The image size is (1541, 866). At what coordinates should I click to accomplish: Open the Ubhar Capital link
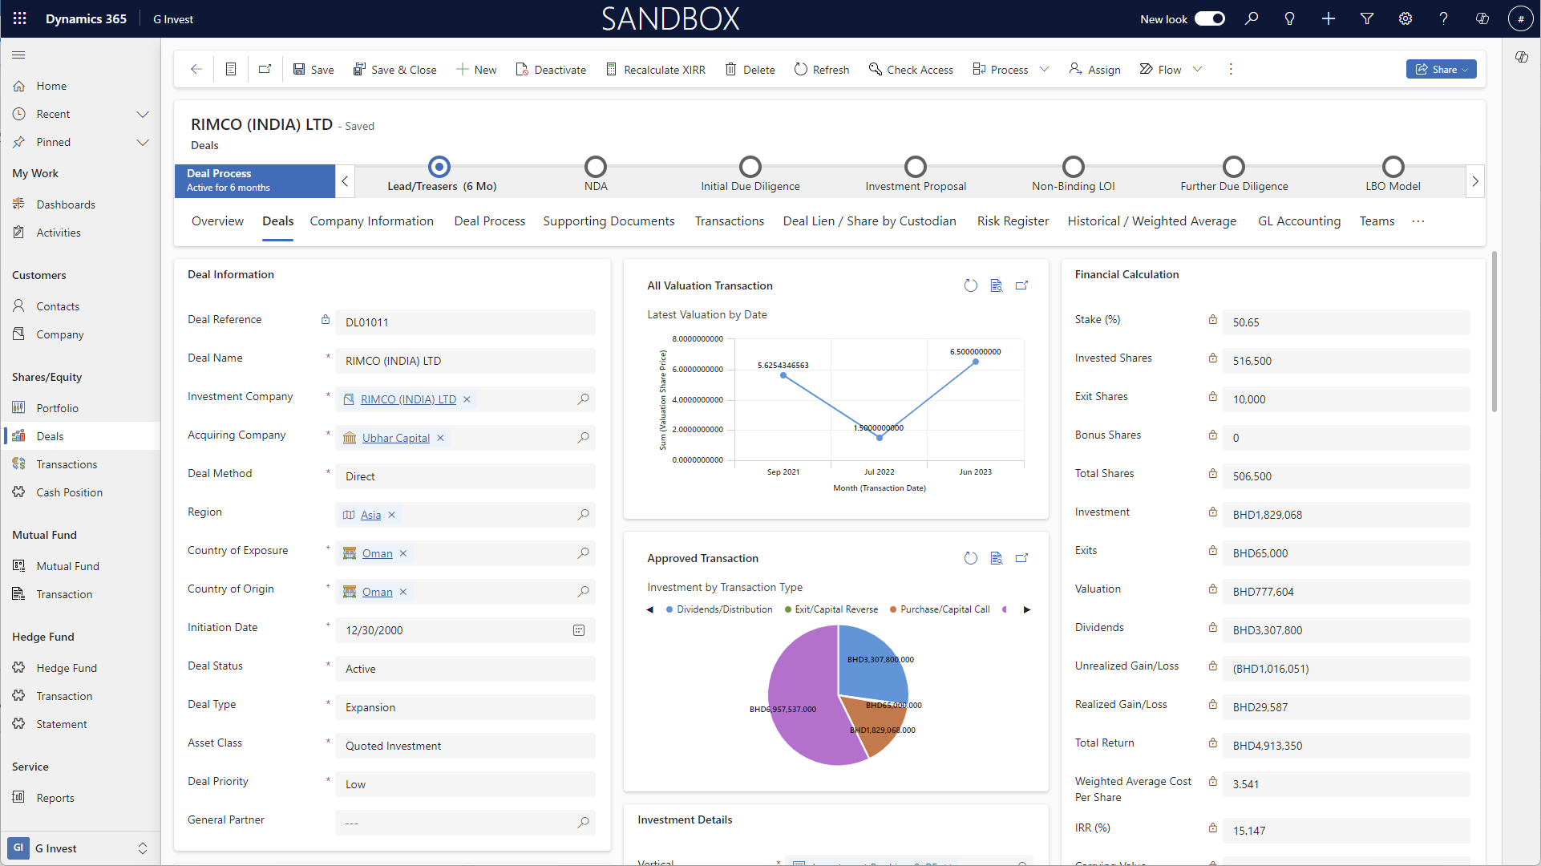click(x=395, y=438)
